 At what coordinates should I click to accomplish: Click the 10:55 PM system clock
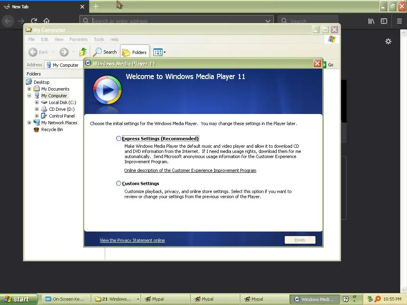pyautogui.click(x=392, y=299)
